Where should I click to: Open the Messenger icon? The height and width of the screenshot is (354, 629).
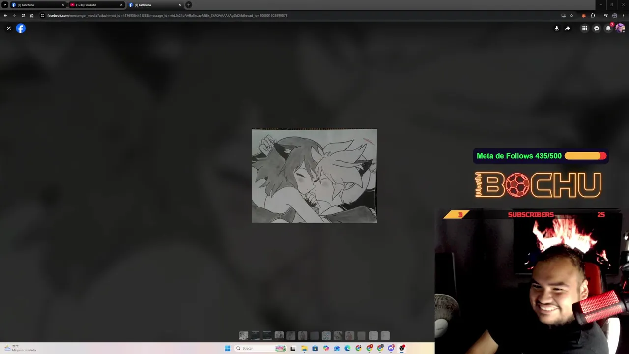tap(597, 29)
